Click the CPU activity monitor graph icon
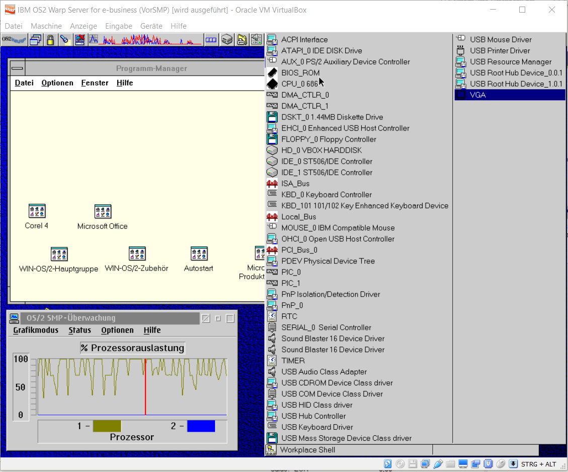Image resolution: width=568 pixels, height=472 pixels. click(x=94, y=40)
